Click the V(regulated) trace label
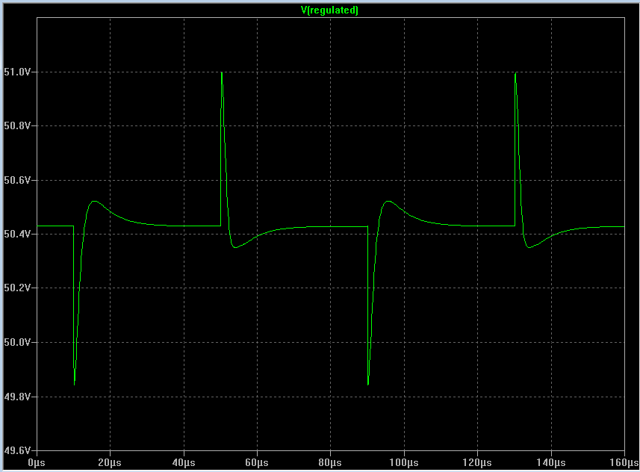640x472 pixels. pyautogui.click(x=329, y=10)
